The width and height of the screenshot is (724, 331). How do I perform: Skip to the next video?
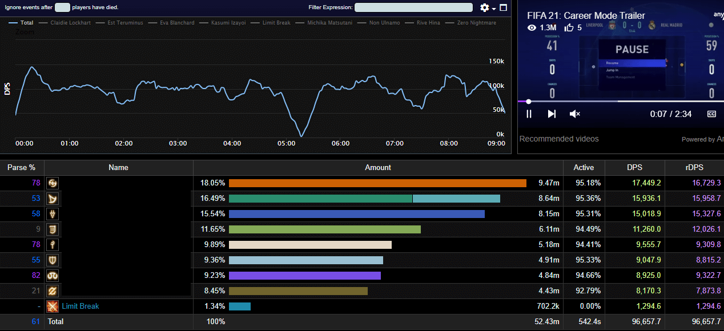[552, 114]
